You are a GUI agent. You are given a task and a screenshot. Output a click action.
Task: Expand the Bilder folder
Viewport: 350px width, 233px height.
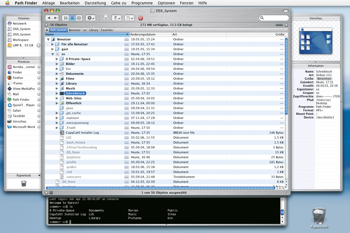57,64
